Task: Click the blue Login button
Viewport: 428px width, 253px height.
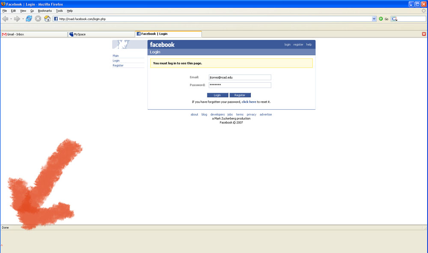Action: tap(217, 95)
